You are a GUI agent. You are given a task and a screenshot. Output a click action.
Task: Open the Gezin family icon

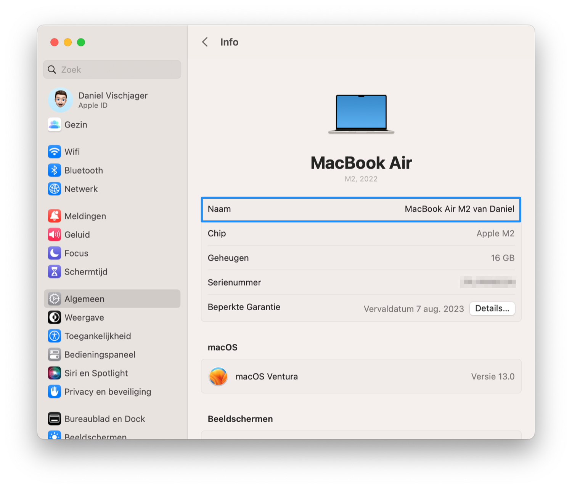[x=55, y=125]
